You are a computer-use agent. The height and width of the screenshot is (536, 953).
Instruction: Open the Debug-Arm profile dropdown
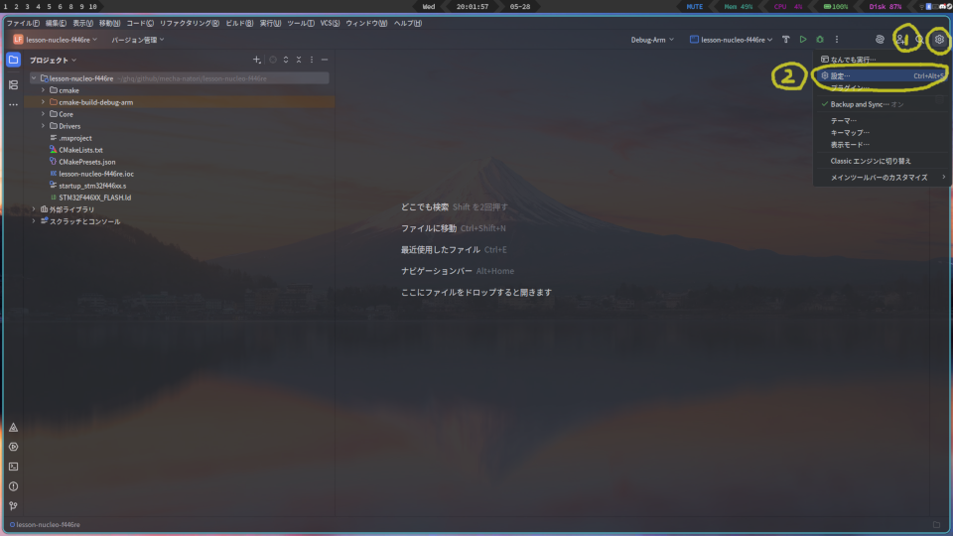pyautogui.click(x=652, y=40)
